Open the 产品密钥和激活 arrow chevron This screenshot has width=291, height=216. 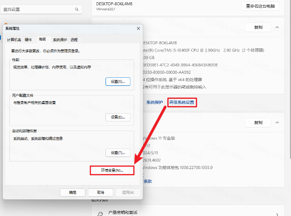click(x=278, y=214)
